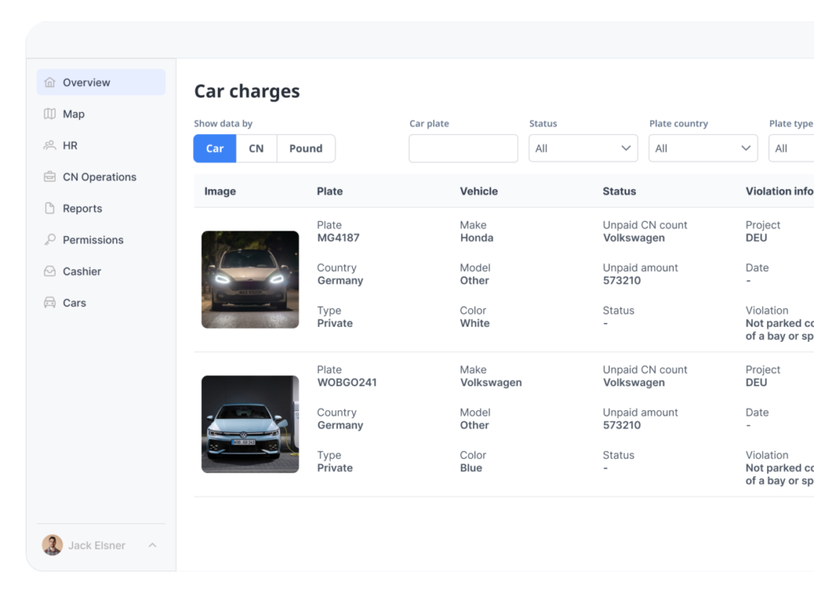Open the Plate type dropdown
The width and height of the screenshot is (814, 593).
pyautogui.click(x=792, y=149)
